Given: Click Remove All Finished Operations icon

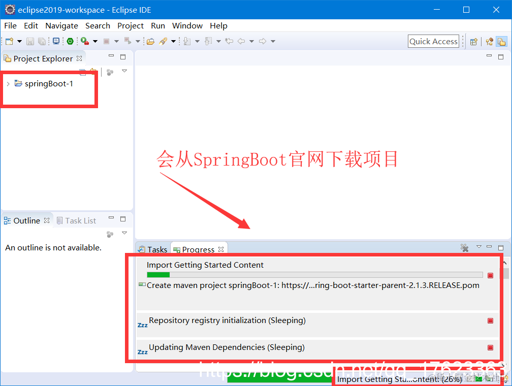Looking at the screenshot, I should tap(465, 248).
